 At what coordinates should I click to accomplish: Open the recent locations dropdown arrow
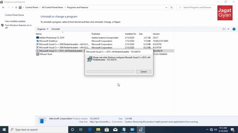tap(12, 7)
